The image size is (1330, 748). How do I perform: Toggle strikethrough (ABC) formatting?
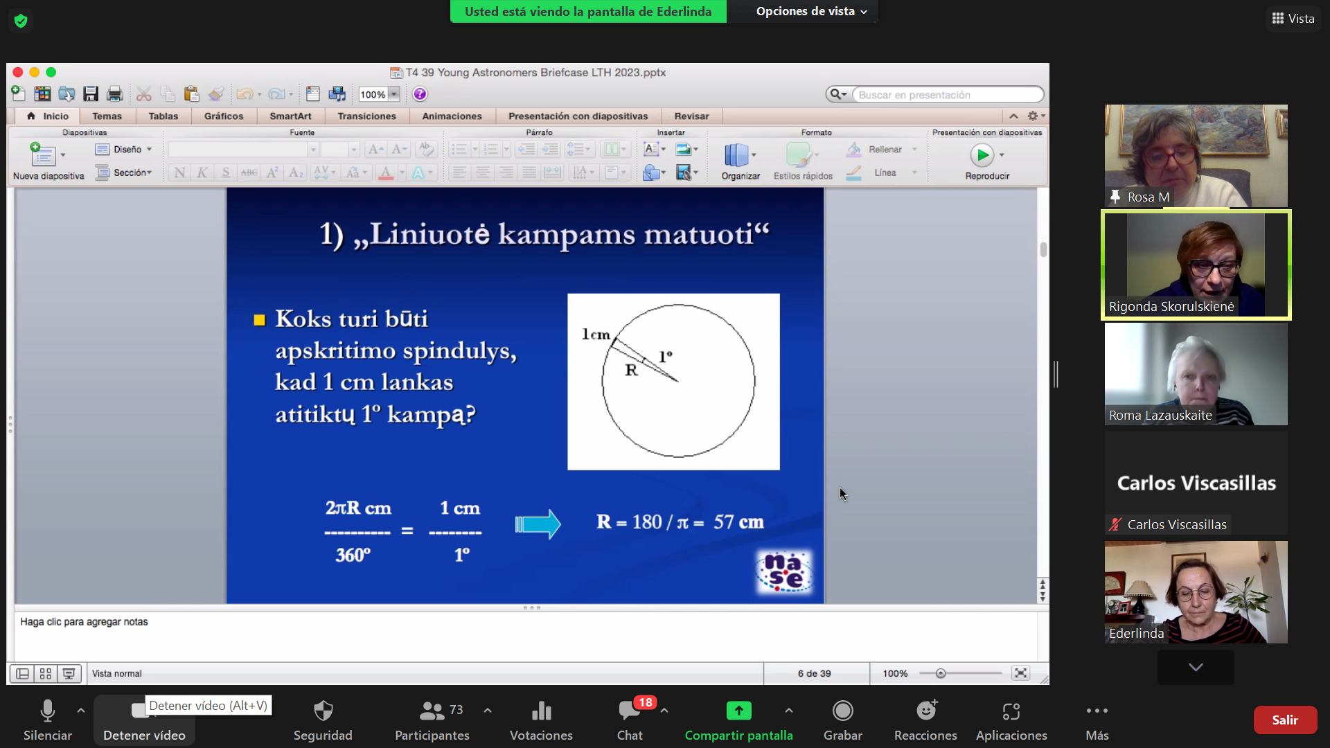(x=249, y=172)
